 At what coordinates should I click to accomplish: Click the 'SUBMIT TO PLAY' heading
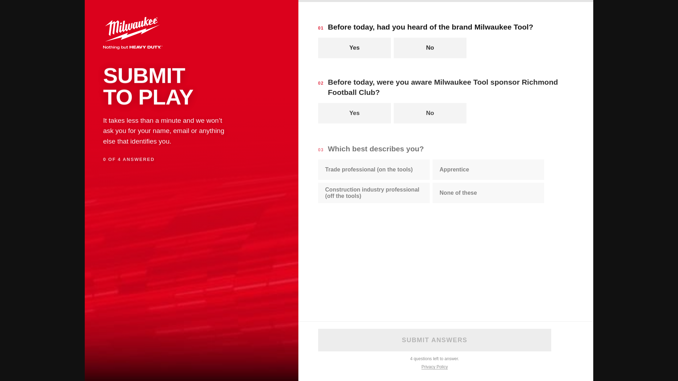[x=148, y=86]
